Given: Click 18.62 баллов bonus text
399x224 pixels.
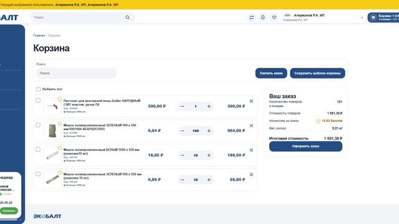Looking at the screenshot, I should (x=332, y=121).
